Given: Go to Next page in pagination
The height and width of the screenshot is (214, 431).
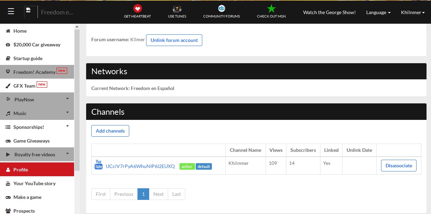Looking at the screenshot, I should [x=158, y=194].
